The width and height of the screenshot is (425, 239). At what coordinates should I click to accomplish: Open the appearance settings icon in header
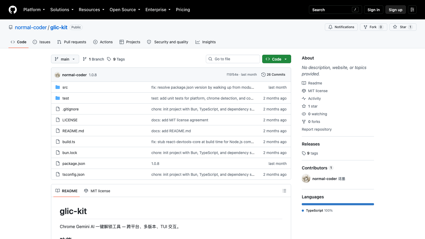tap(412, 10)
